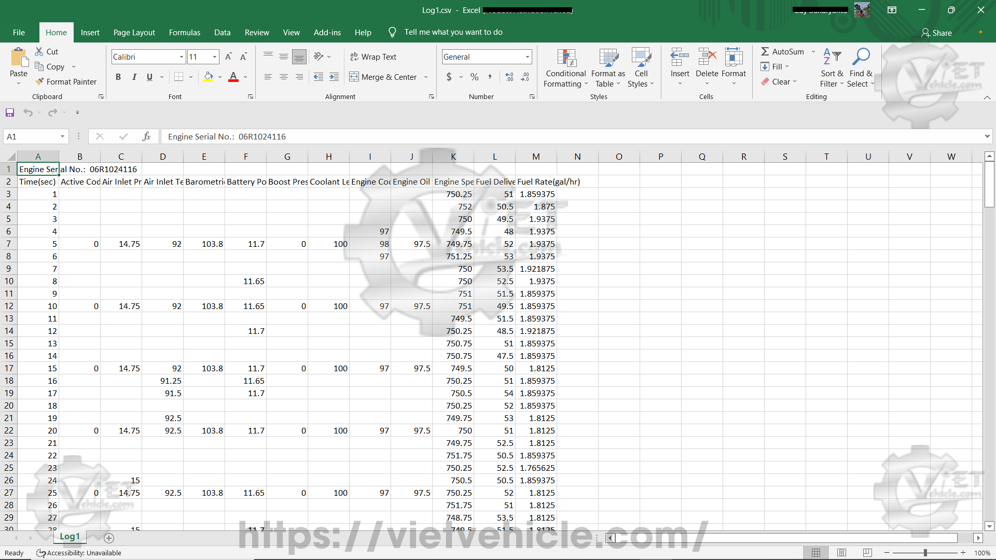The height and width of the screenshot is (560, 996).
Task: Click the Percent Style icon
Action: tap(474, 77)
